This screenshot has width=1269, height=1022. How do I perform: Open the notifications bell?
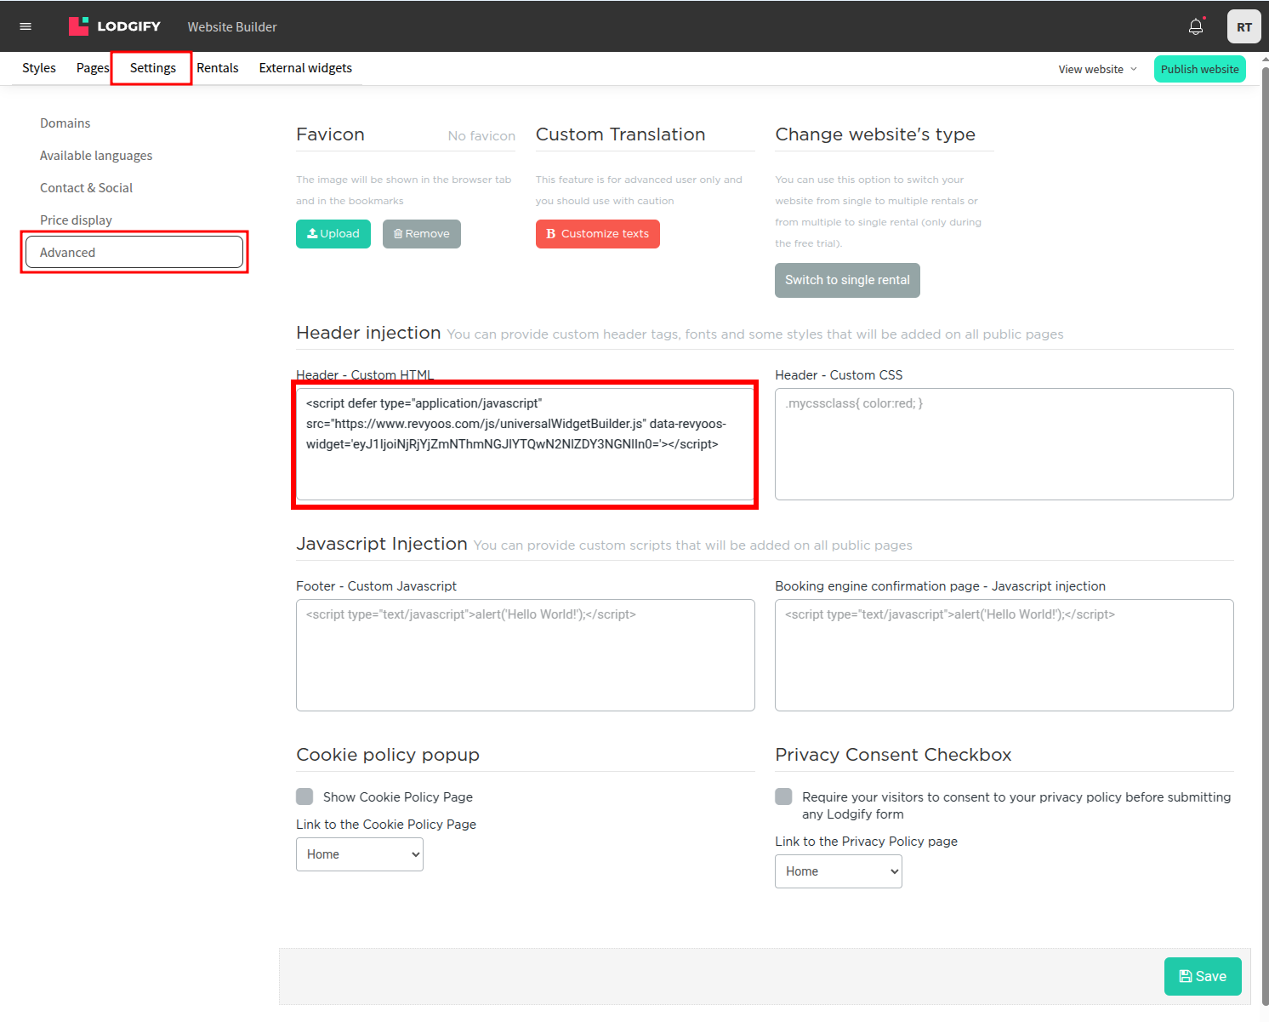[x=1196, y=26]
